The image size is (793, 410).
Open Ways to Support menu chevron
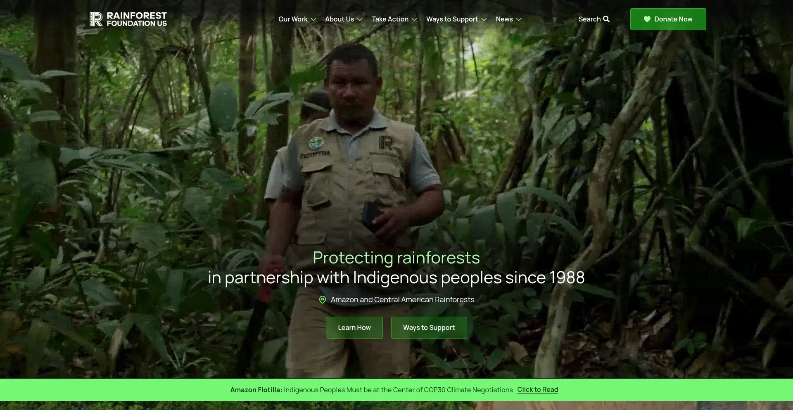point(484,19)
